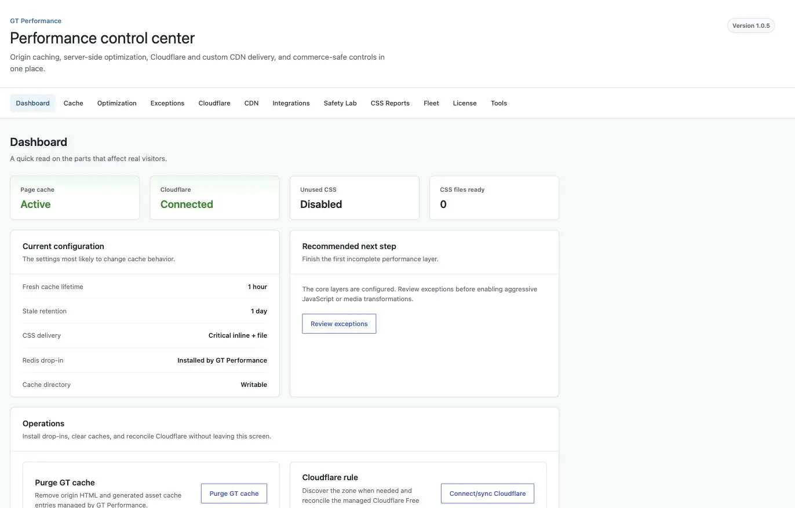Select the Cloudflare tab

[214, 103]
